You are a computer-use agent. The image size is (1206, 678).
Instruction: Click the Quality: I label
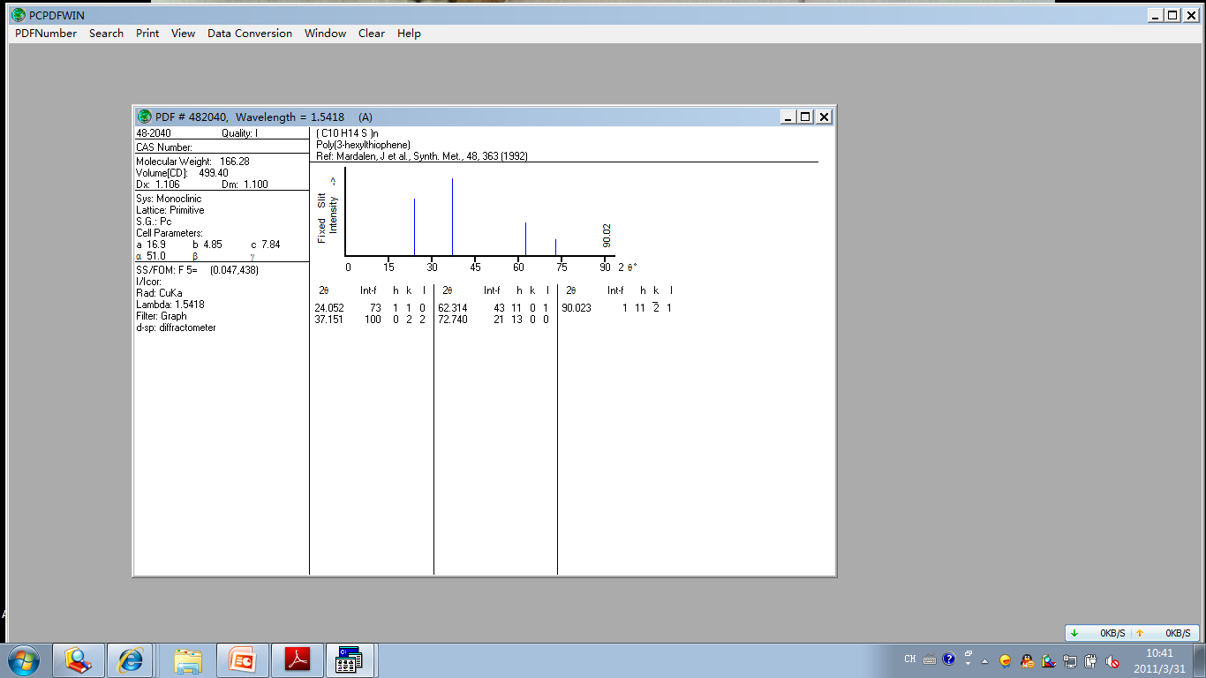240,133
